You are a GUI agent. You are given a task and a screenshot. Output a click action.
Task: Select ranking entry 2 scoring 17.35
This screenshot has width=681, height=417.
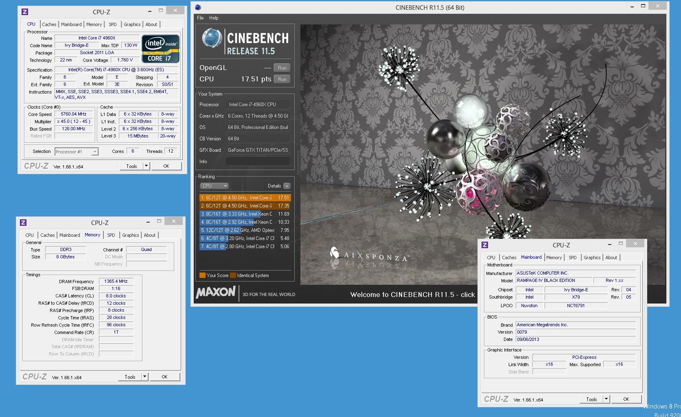245,206
